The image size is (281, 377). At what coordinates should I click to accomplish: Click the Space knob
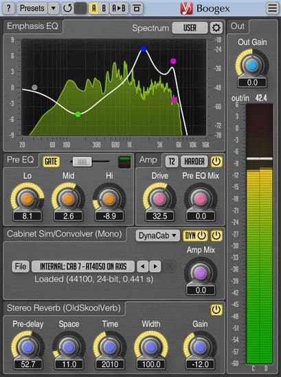click(x=69, y=348)
